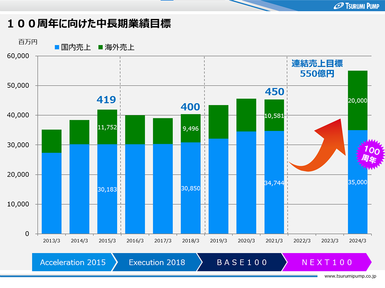Click the 419 total above 2015/3

(106, 100)
